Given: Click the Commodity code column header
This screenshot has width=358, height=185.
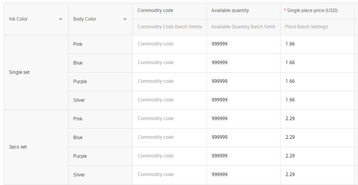Looking at the screenshot, I should pos(155,10).
